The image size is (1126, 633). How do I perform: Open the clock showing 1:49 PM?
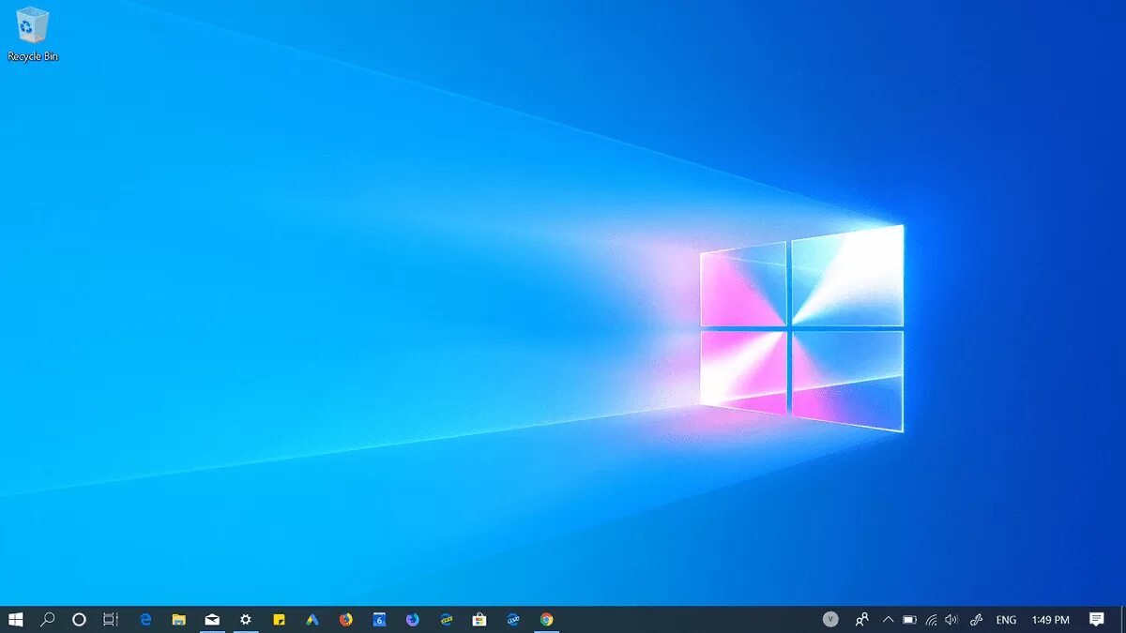coord(1050,620)
